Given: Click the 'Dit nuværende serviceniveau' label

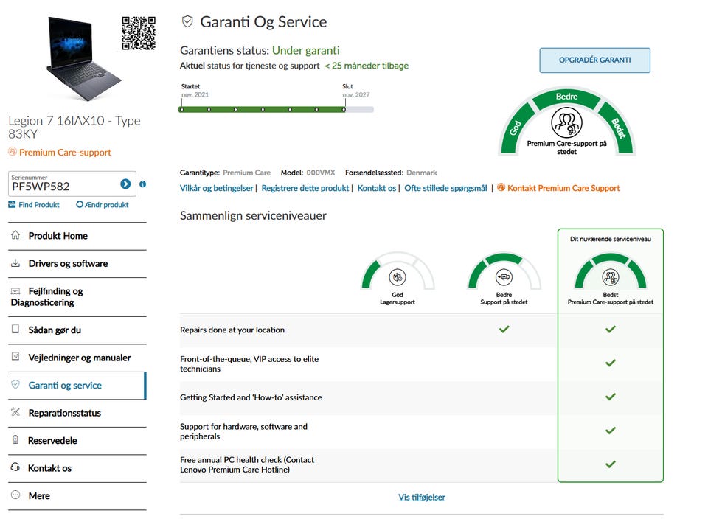Looking at the screenshot, I should (x=611, y=239).
